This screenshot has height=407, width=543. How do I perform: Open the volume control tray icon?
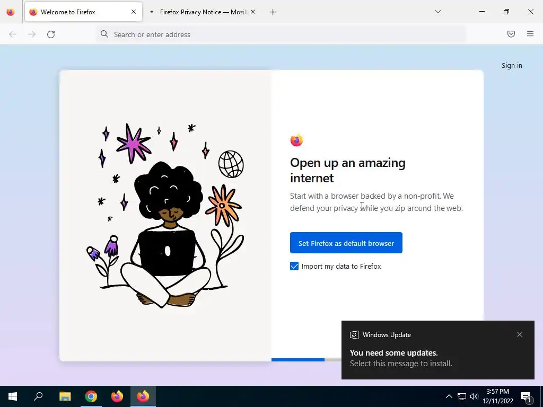click(x=474, y=396)
